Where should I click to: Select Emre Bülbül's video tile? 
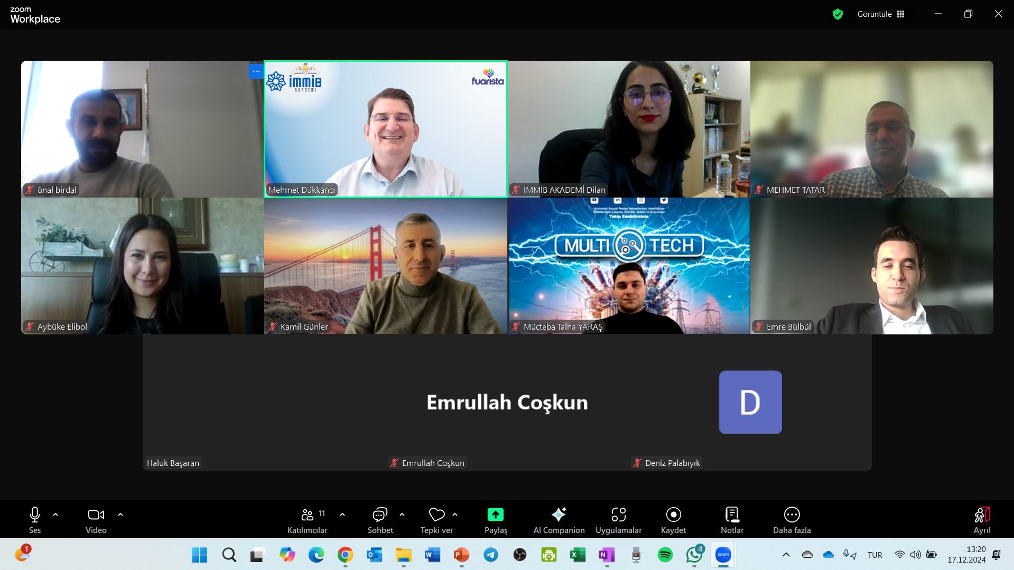coord(872,266)
